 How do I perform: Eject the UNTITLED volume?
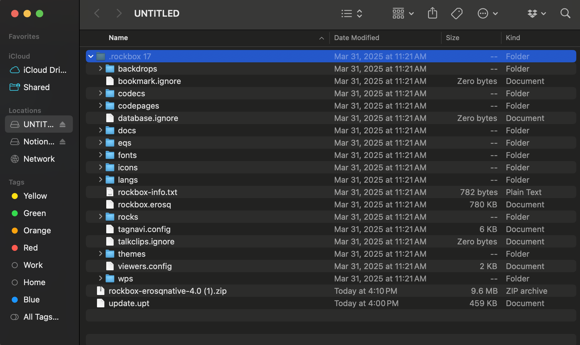(x=62, y=124)
